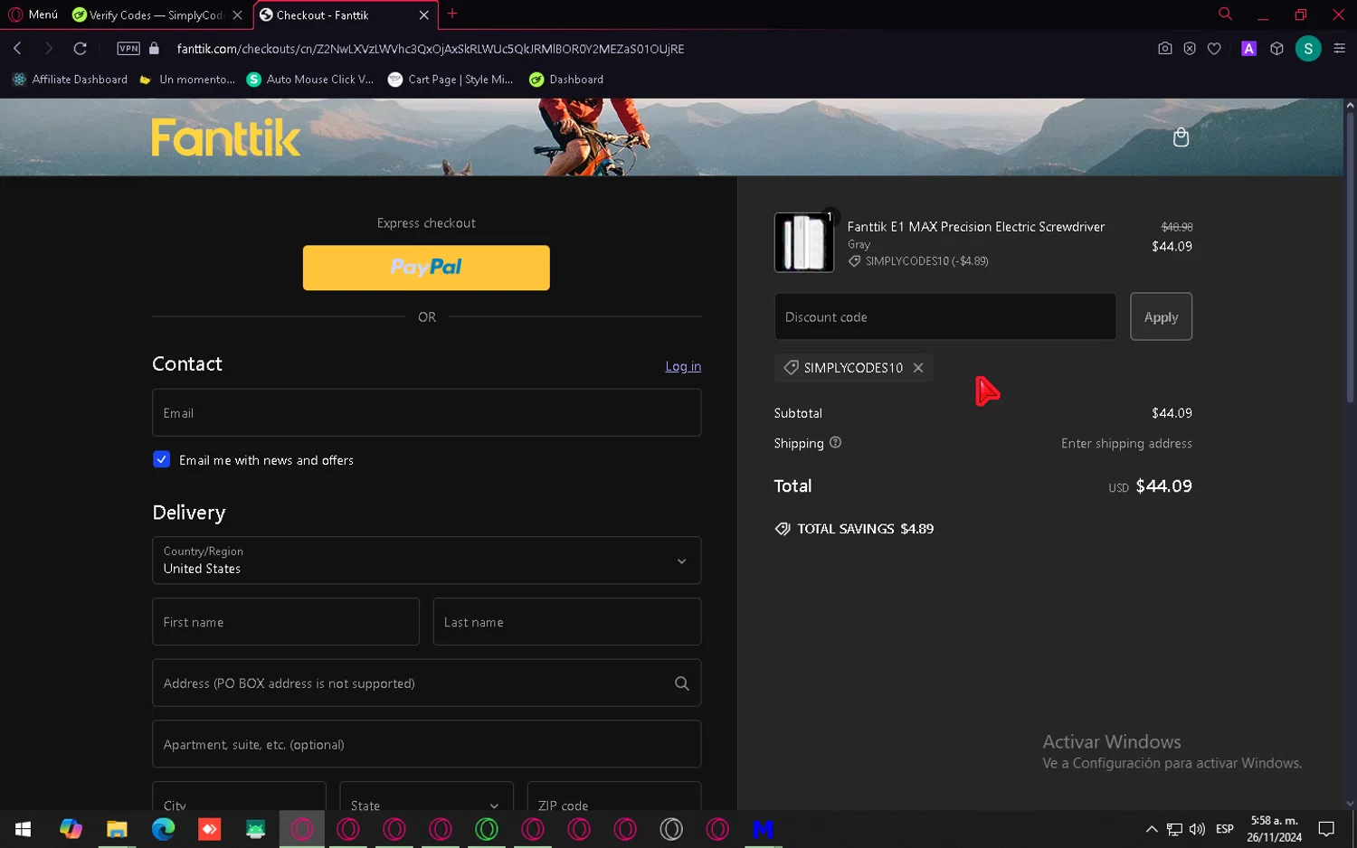The height and width of the screenshot is (848, 1357).
Task: Open the Un momento... bookmark
Action: point(186,80)
